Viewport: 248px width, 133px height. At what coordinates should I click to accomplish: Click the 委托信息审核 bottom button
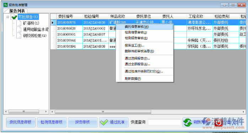pyautogui.click(x=21, y=122)
